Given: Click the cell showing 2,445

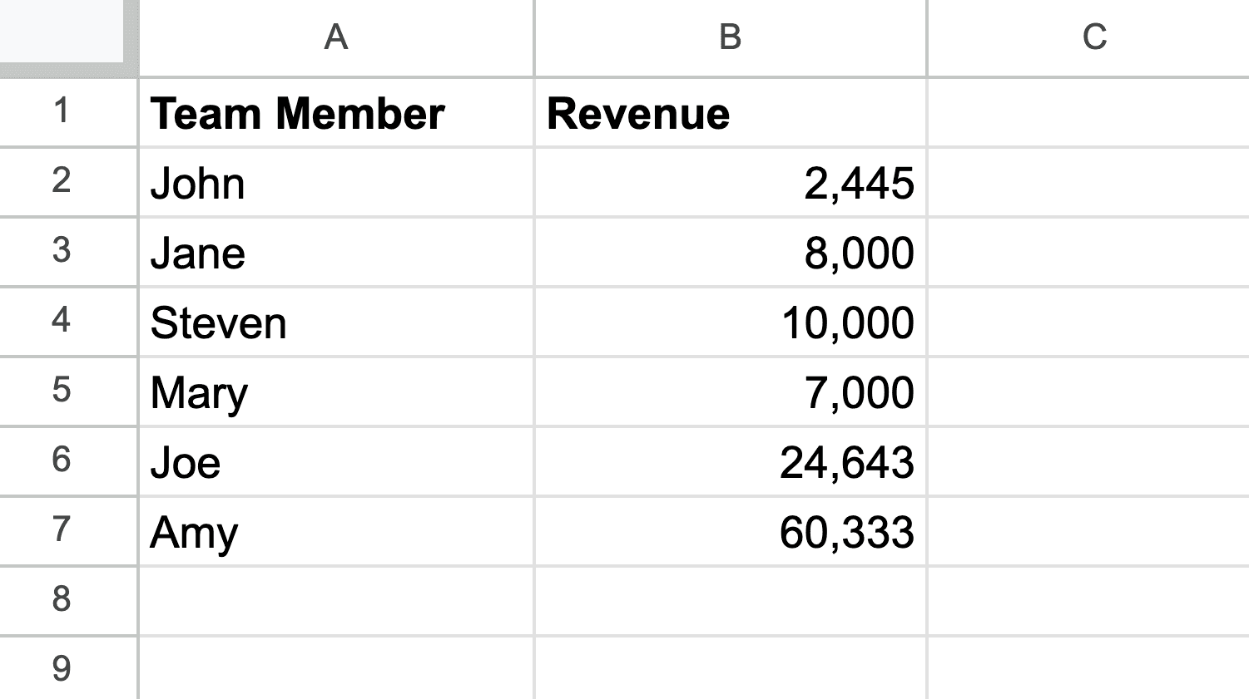Looking at the screenshot, I should 730,184.
